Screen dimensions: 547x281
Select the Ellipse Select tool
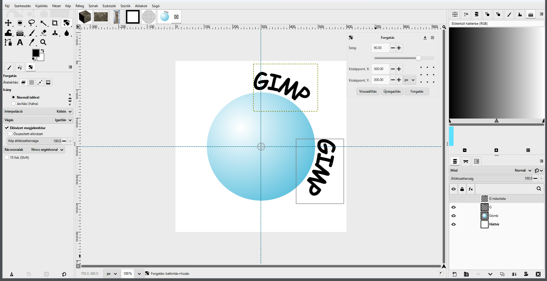[x=20, y=23]
